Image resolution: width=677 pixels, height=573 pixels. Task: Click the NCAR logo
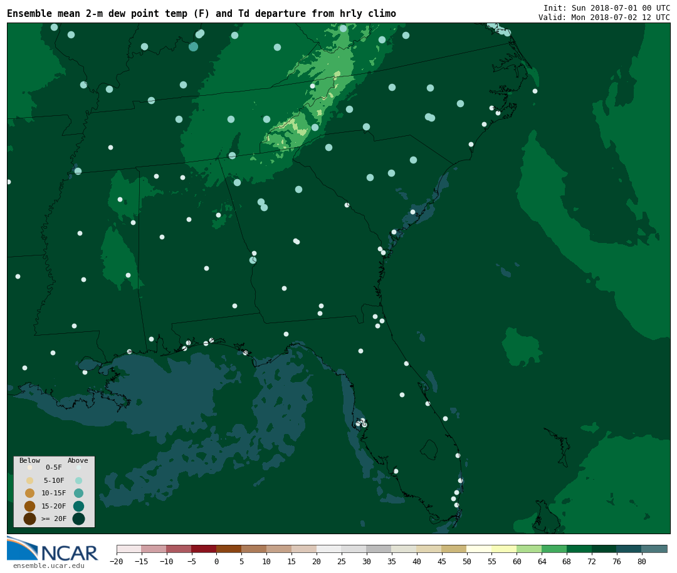pos(52,549)
